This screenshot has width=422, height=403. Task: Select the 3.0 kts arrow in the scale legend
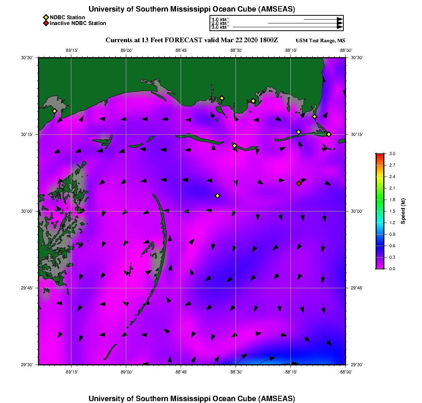point(288,27)
